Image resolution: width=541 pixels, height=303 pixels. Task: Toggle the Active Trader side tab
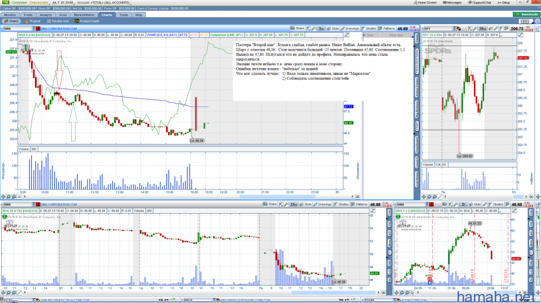417,87
